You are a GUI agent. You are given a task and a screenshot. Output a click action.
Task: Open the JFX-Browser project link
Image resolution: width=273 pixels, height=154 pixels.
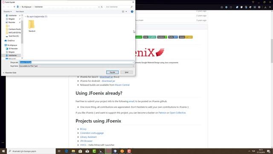(x=86, y=141)
